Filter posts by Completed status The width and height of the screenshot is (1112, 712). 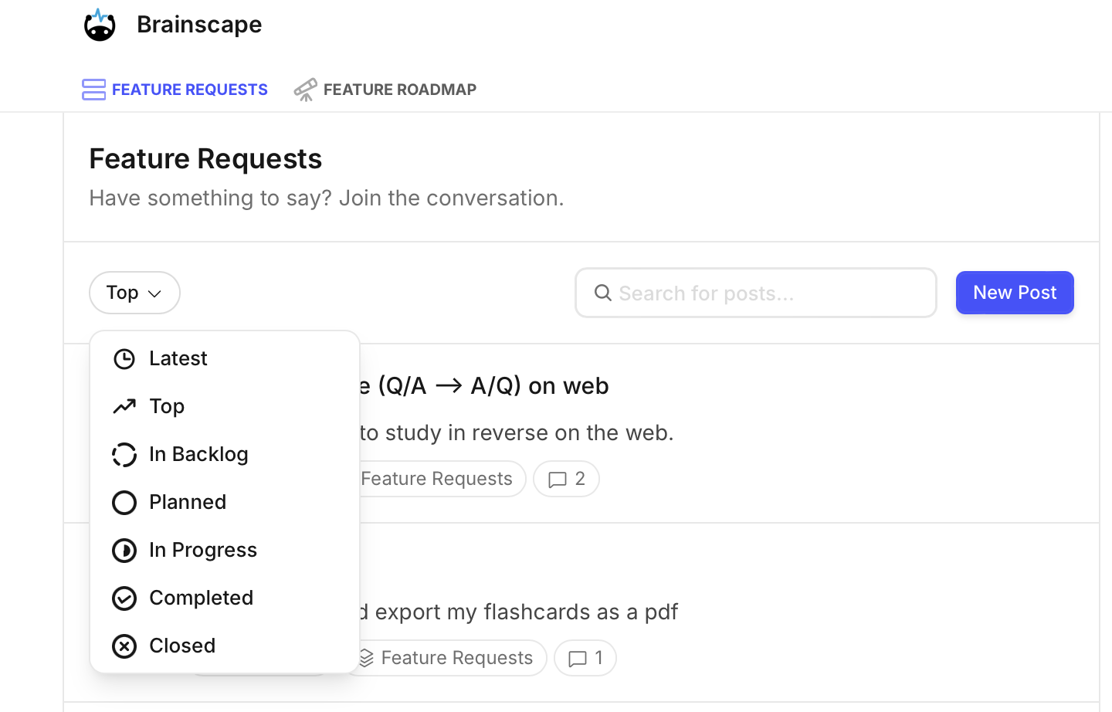coord(225,598)
